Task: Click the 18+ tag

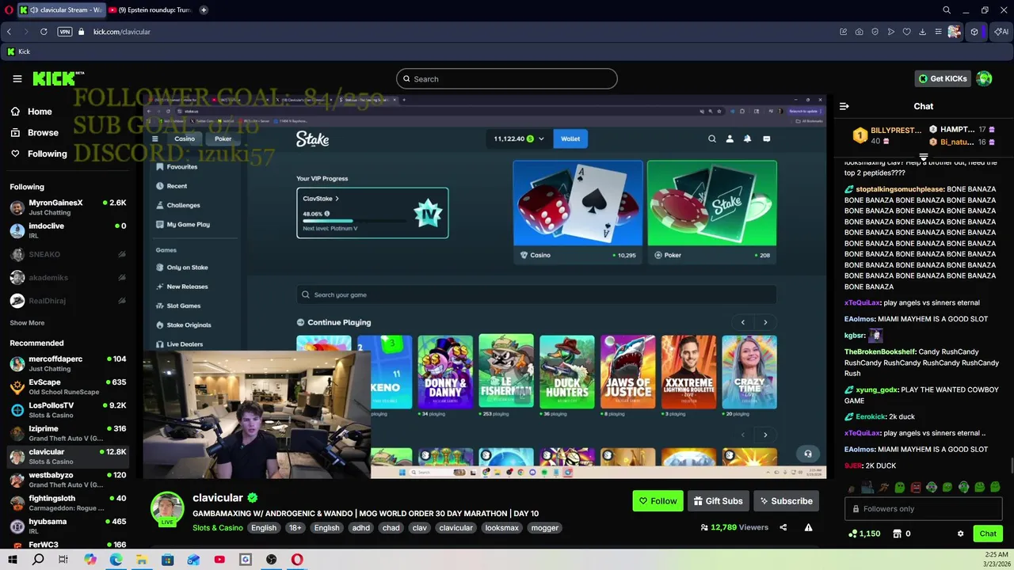Action: pos(295,528)
